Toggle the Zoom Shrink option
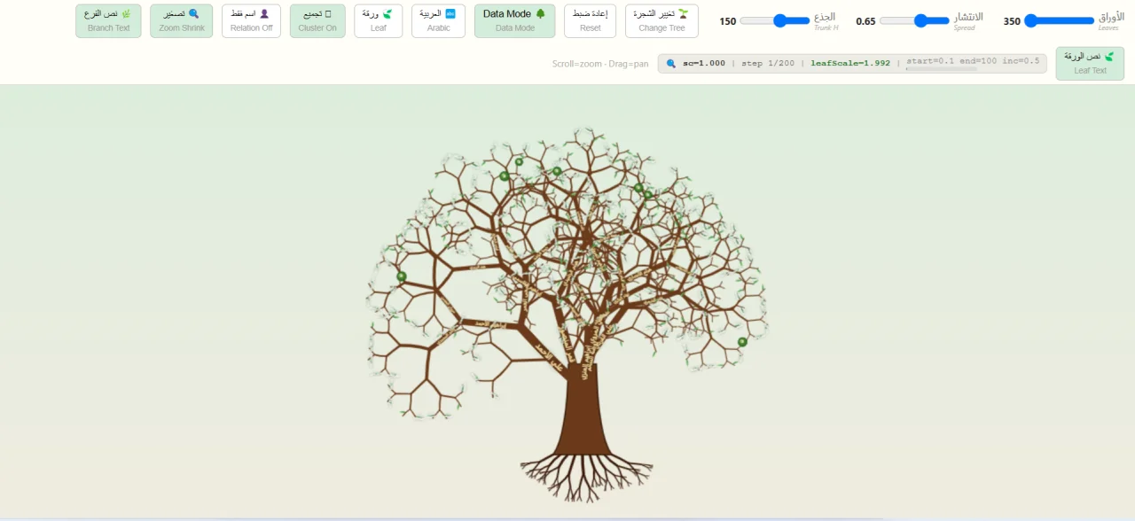 tap(181, 20)
